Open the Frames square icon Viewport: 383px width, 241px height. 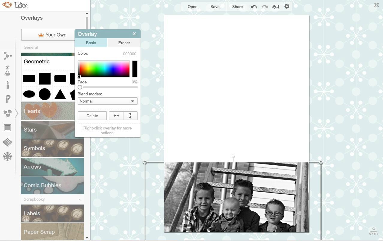click(7, 128)
